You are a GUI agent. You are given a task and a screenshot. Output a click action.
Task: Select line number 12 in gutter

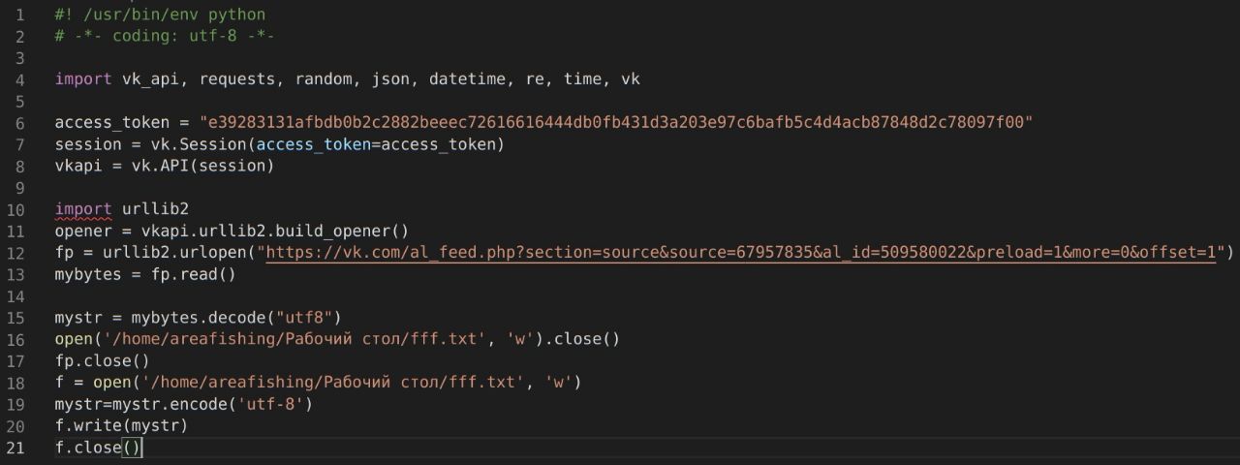tap(15, 253)
